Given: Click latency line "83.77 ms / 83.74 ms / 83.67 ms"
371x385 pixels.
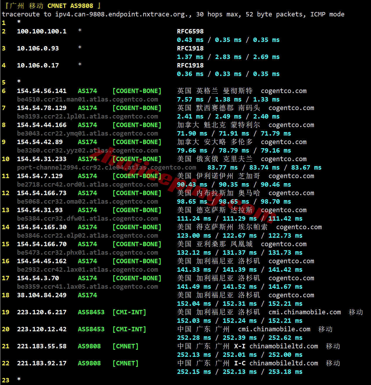Looking at the screenshot, I should [x=265, y=168].
